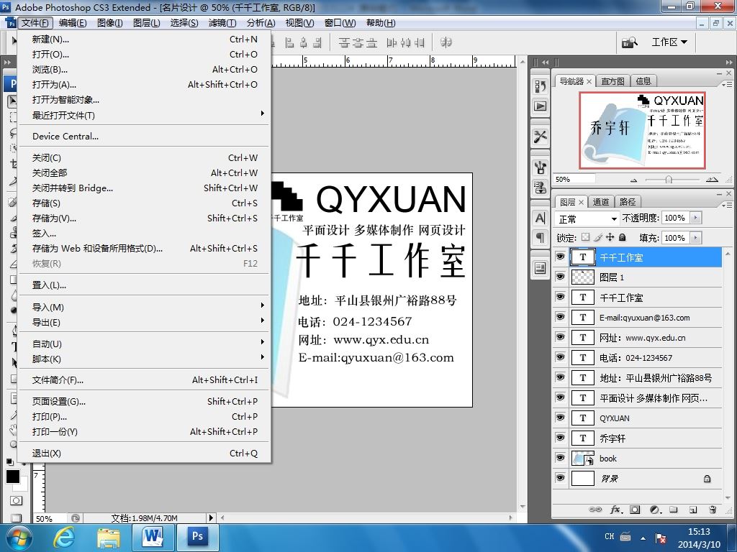Image resolution: width=737 pixels, height=552 pixels.
Task: Hide the E-mail:qyuxuan@163.com layer
Action: (560, 317)
